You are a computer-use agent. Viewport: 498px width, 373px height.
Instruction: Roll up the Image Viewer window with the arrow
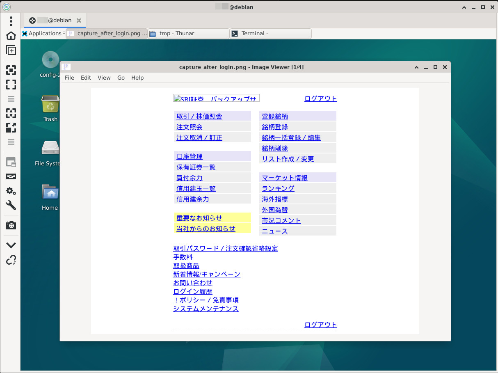click(x=416, y=67)
